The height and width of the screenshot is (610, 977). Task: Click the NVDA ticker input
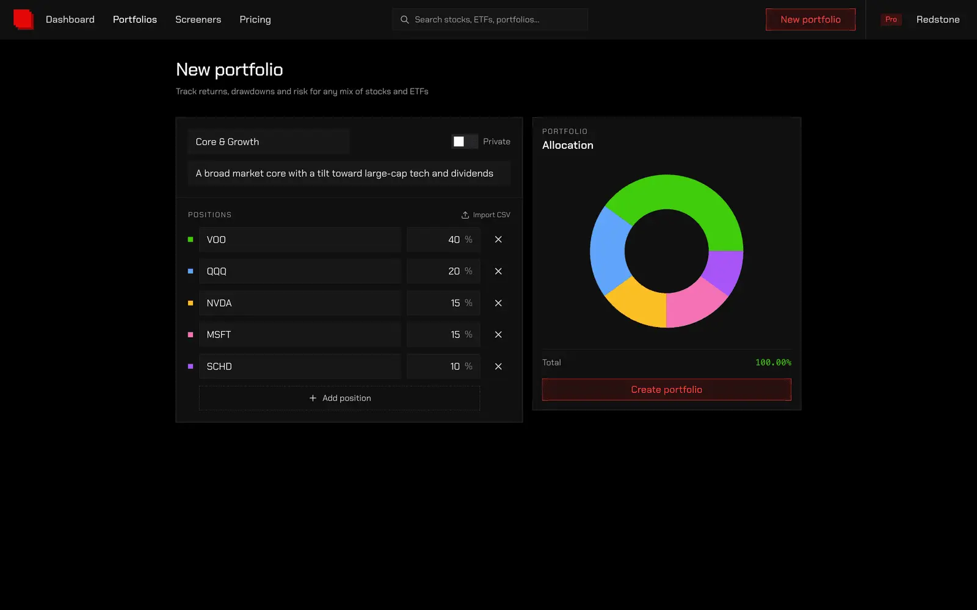point(300,303)
